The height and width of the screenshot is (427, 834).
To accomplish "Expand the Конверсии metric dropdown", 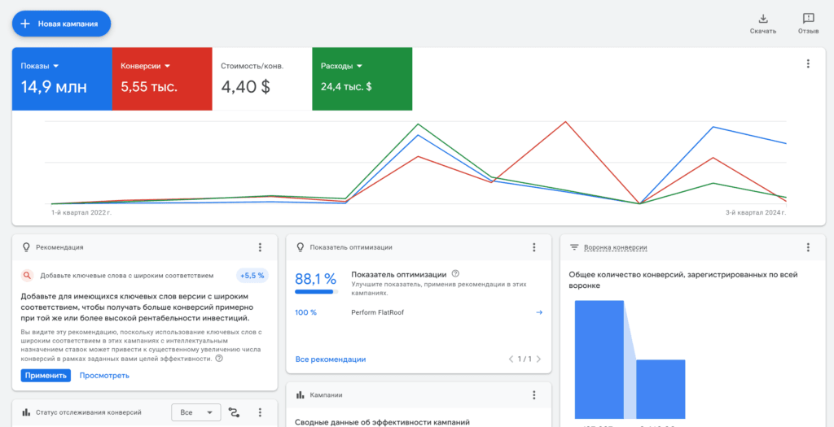I will (167, 67).
